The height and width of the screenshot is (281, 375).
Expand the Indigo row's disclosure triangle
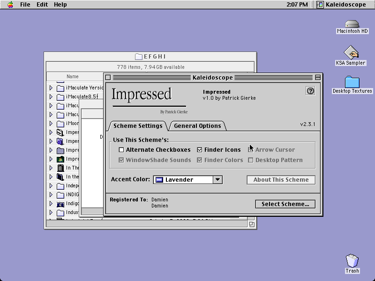51,204
